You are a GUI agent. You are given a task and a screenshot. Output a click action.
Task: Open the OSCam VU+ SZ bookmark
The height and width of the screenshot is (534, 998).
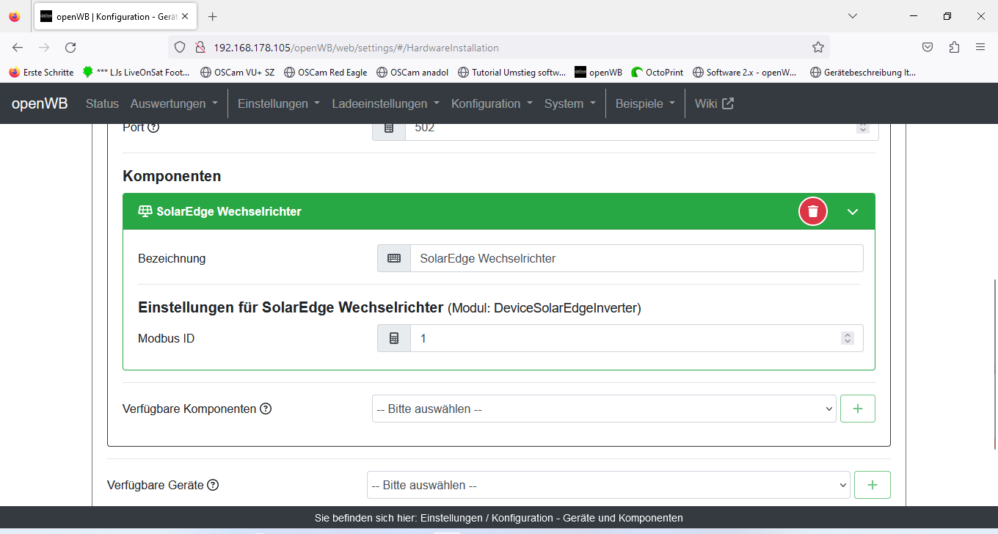click(236, 73)
